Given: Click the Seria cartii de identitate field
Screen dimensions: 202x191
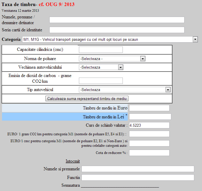Looking at the screenshot, I should click(x=117, y=30).
